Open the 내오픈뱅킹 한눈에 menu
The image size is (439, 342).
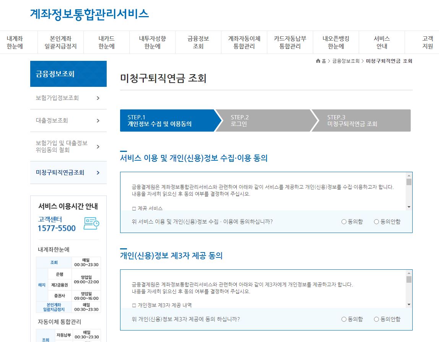[335, 42]
